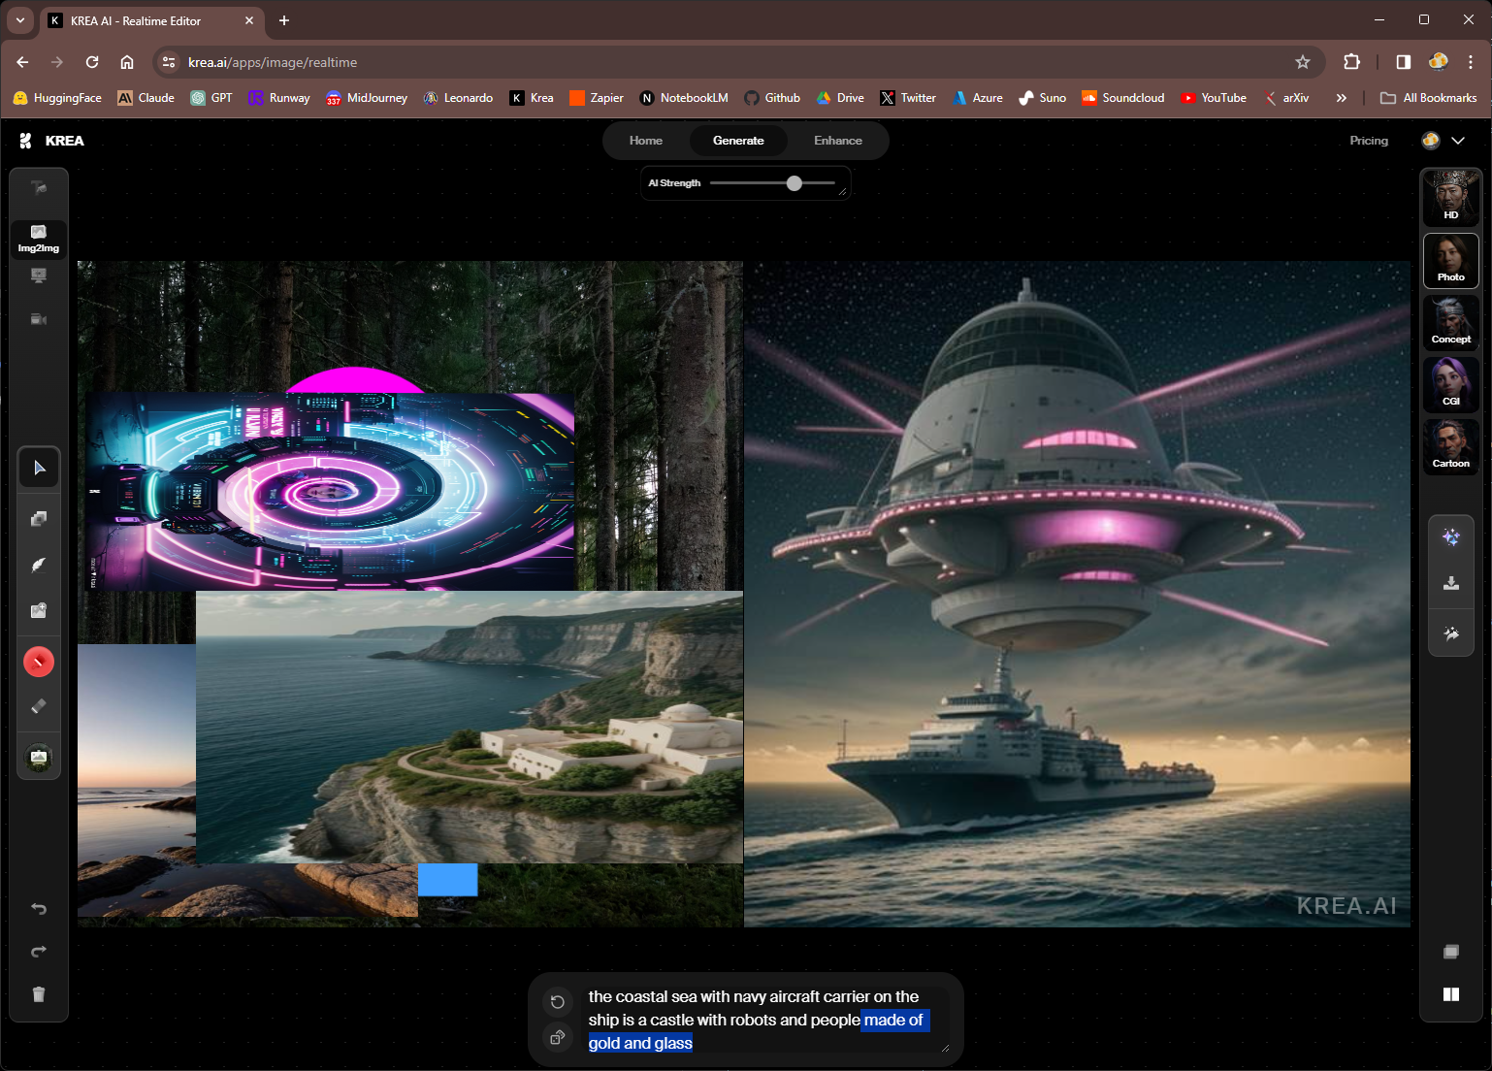Choose the Cartoon style preset
The height and width of the screenshot is (1071, 1492).
pyautogui.click(x=1451, y=446)
